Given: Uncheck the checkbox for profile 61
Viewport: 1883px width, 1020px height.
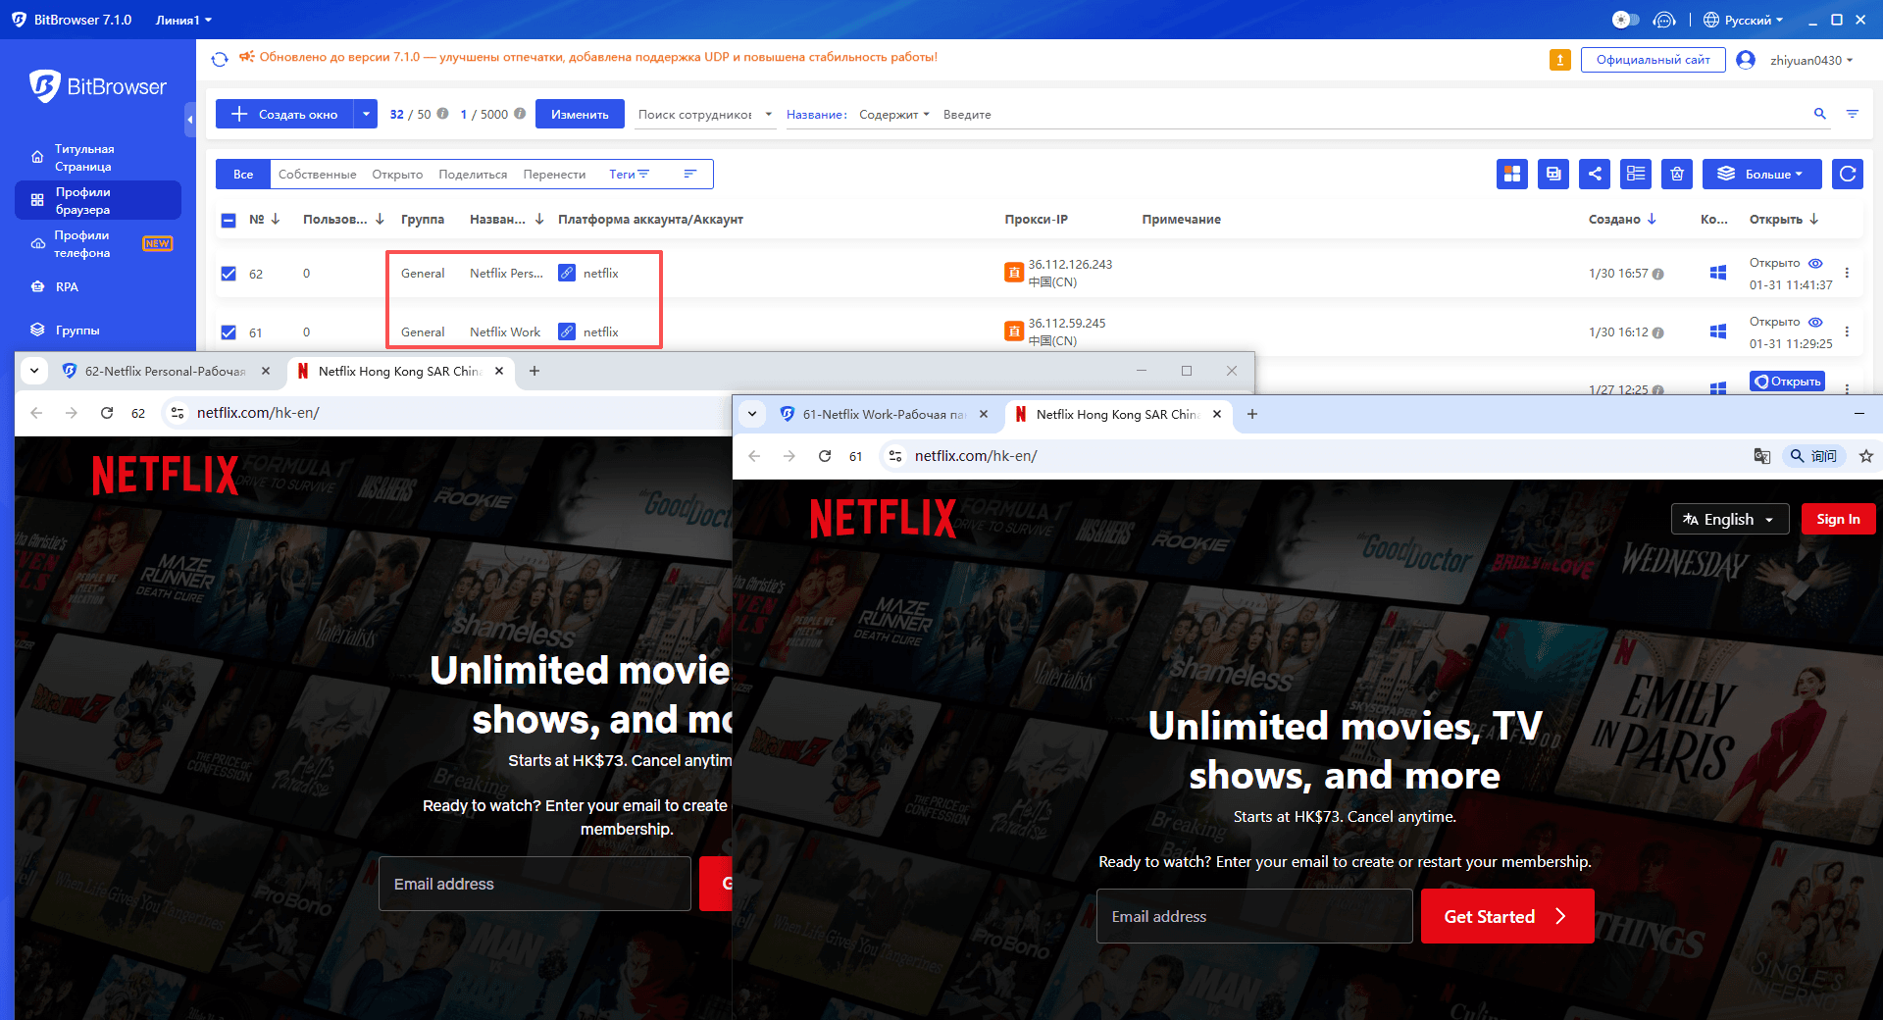Looking at the screenshot, I should pos(228,331).
